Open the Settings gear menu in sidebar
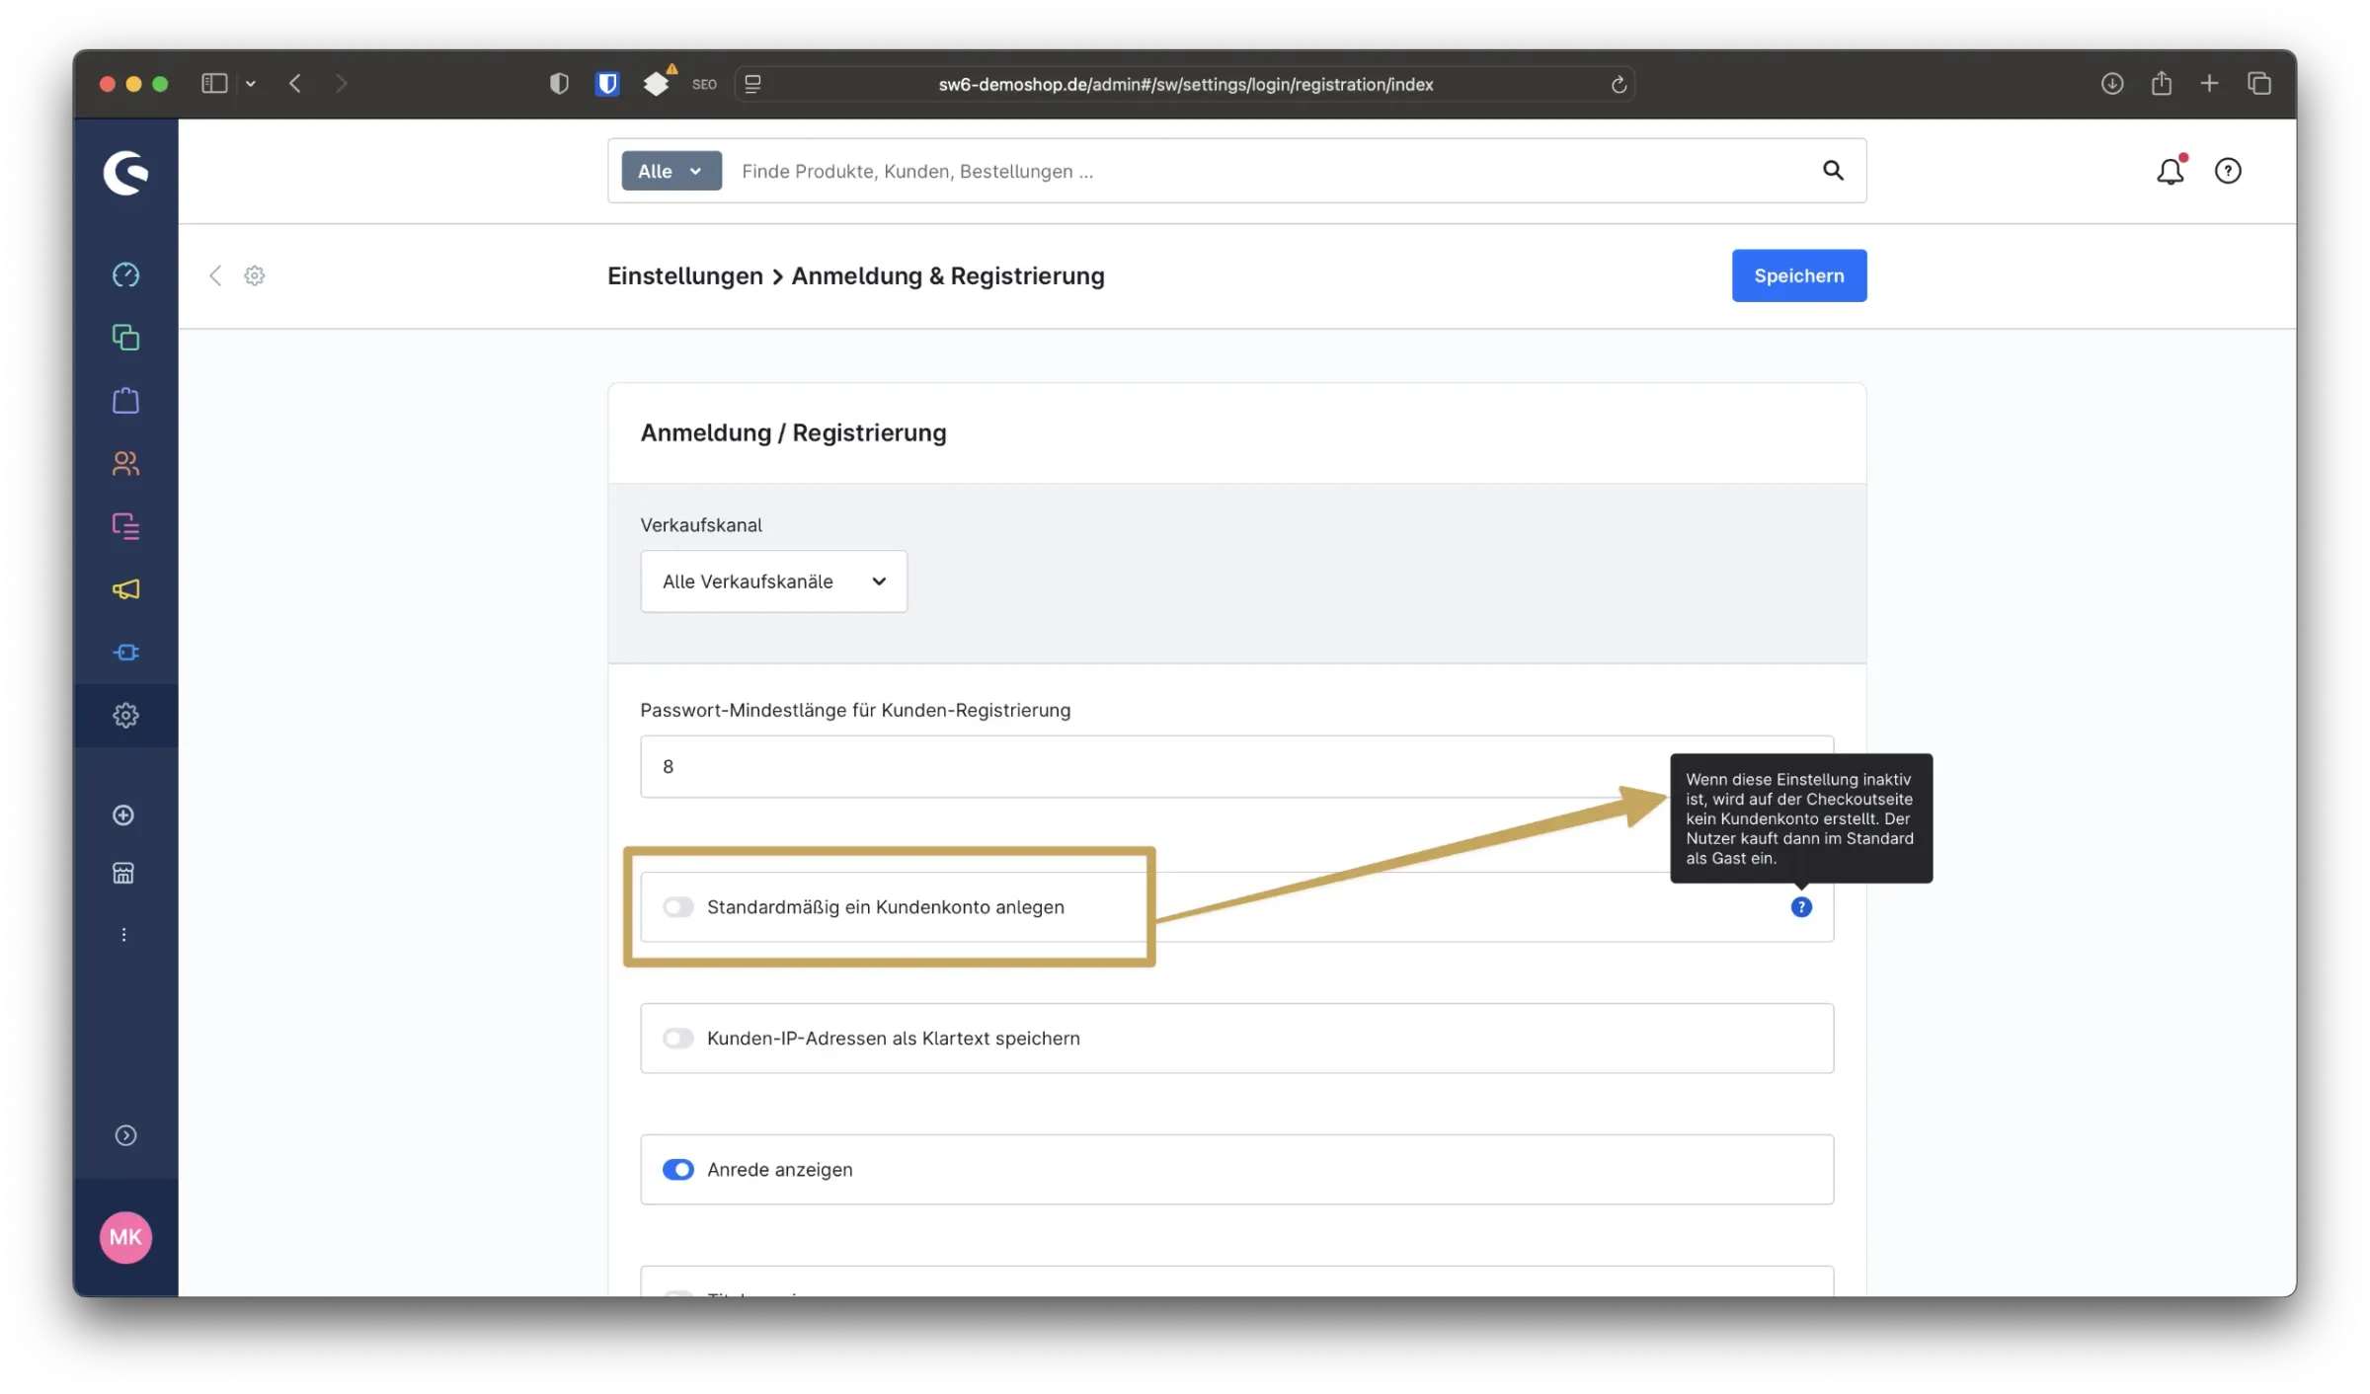 tap(125, 716)
